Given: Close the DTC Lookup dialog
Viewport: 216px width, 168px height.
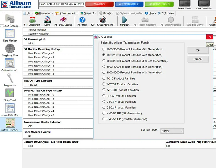Looking at the screenshot, I should click(x=210, y=37).
